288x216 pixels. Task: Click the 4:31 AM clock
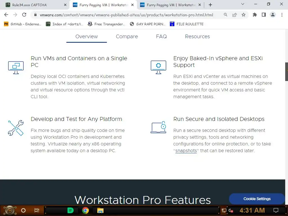[x=252, y=210]
